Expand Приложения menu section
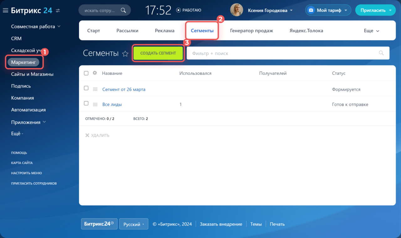 tap(44, 122)
